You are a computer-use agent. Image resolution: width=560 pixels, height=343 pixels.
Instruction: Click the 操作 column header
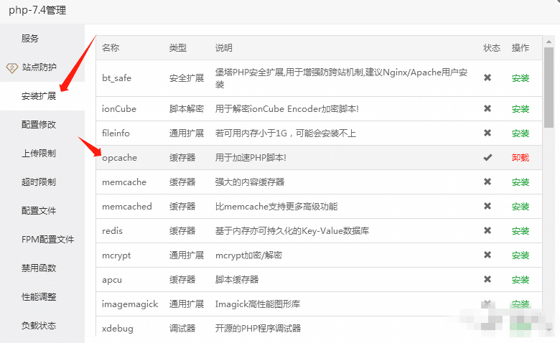(x=521, y=48)
